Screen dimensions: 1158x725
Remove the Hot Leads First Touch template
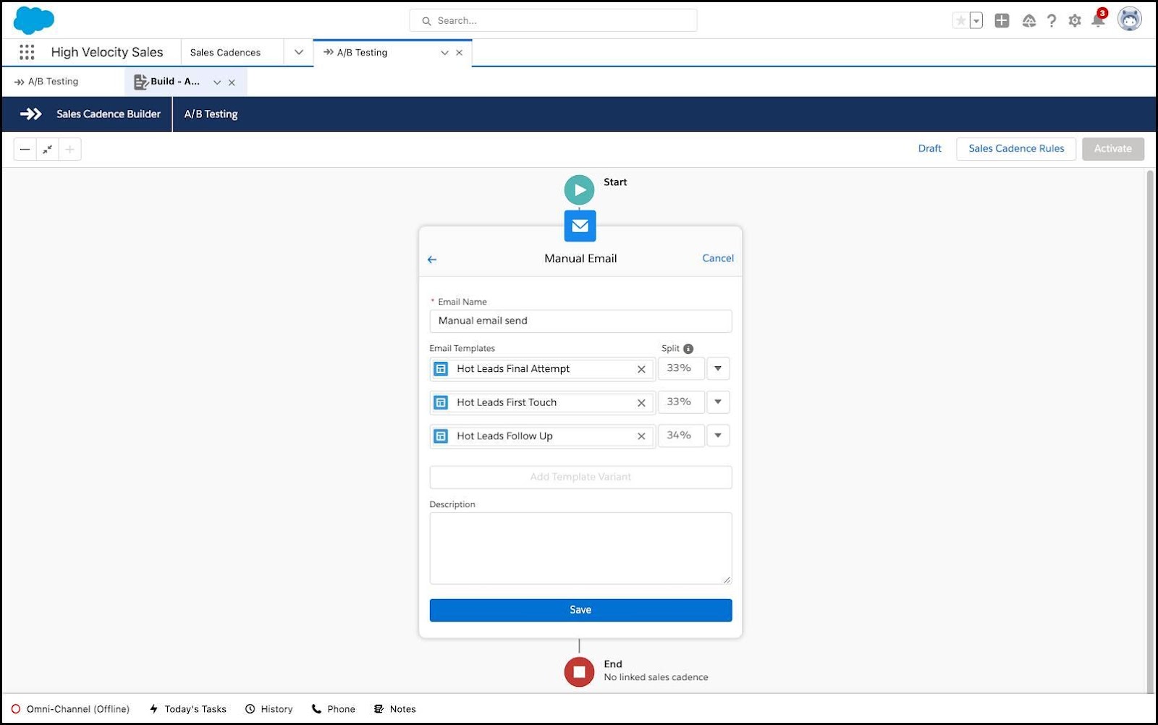(x=641, y=403)
